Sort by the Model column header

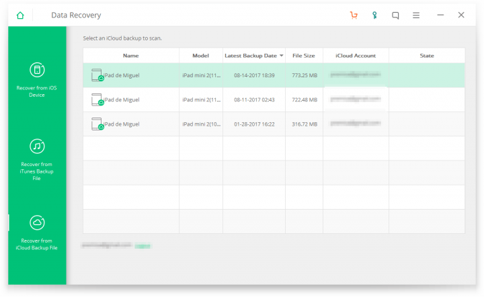click(x=200, y=56)
